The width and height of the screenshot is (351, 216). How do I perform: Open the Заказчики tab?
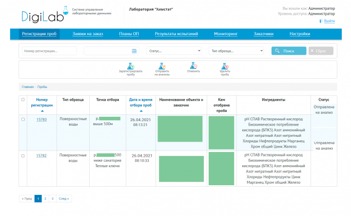pyautogui.click(x=263, y=34)
